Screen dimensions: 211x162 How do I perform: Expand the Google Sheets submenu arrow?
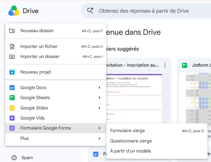pos(99,98)
